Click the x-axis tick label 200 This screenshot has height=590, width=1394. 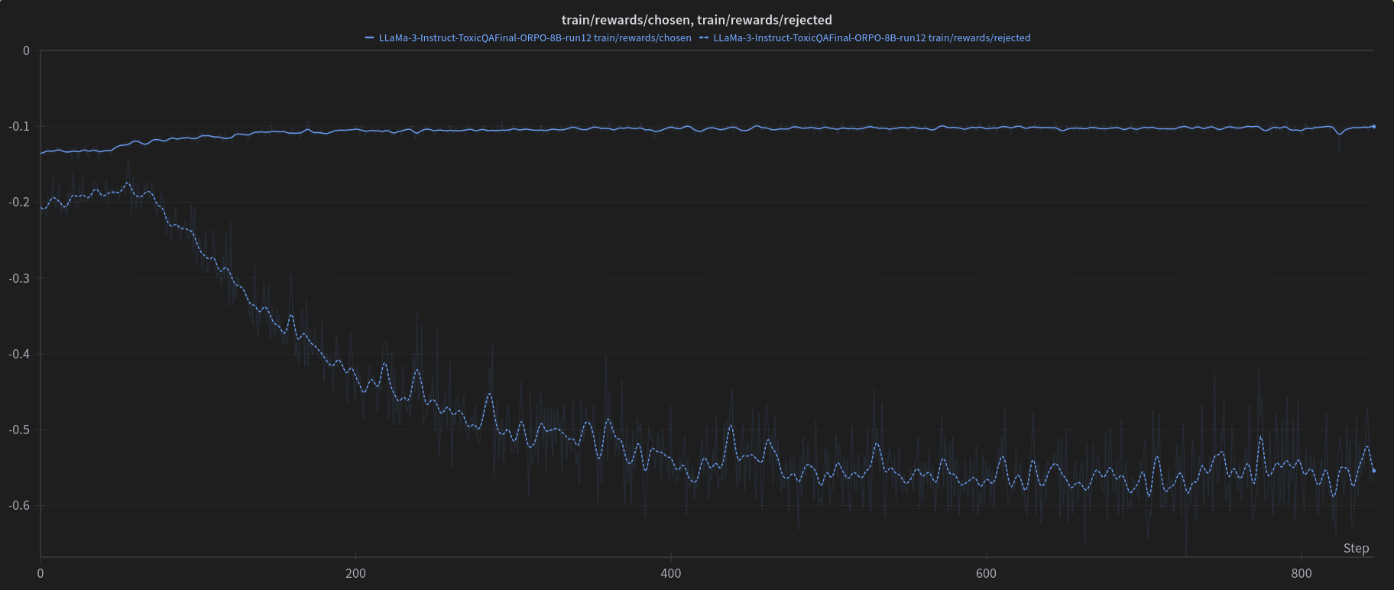[x=355, y=573]
